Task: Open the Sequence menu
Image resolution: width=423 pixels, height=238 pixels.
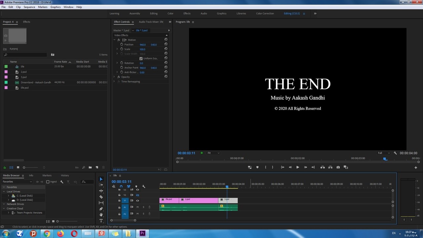Action: (29, 7)
